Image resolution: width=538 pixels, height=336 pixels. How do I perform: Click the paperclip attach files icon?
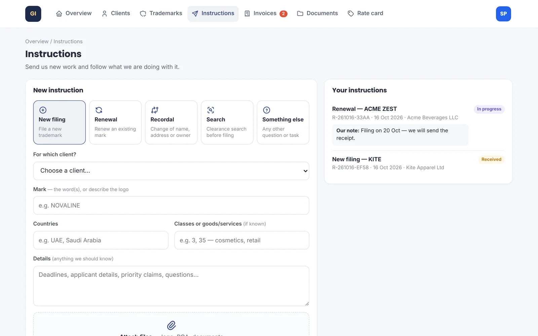coord(171,325)
